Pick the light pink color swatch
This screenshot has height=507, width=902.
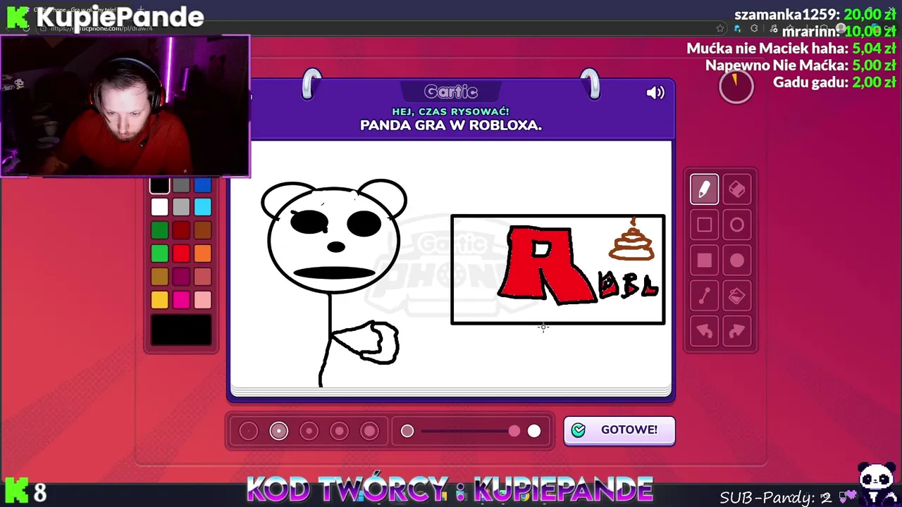[x=202, y=300]
